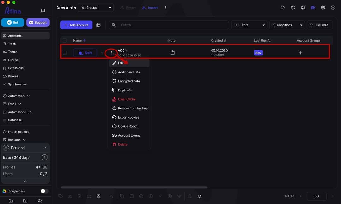Click the Add Account button
The width and height of the screenshot is (341, 204).
coord(76,25)
